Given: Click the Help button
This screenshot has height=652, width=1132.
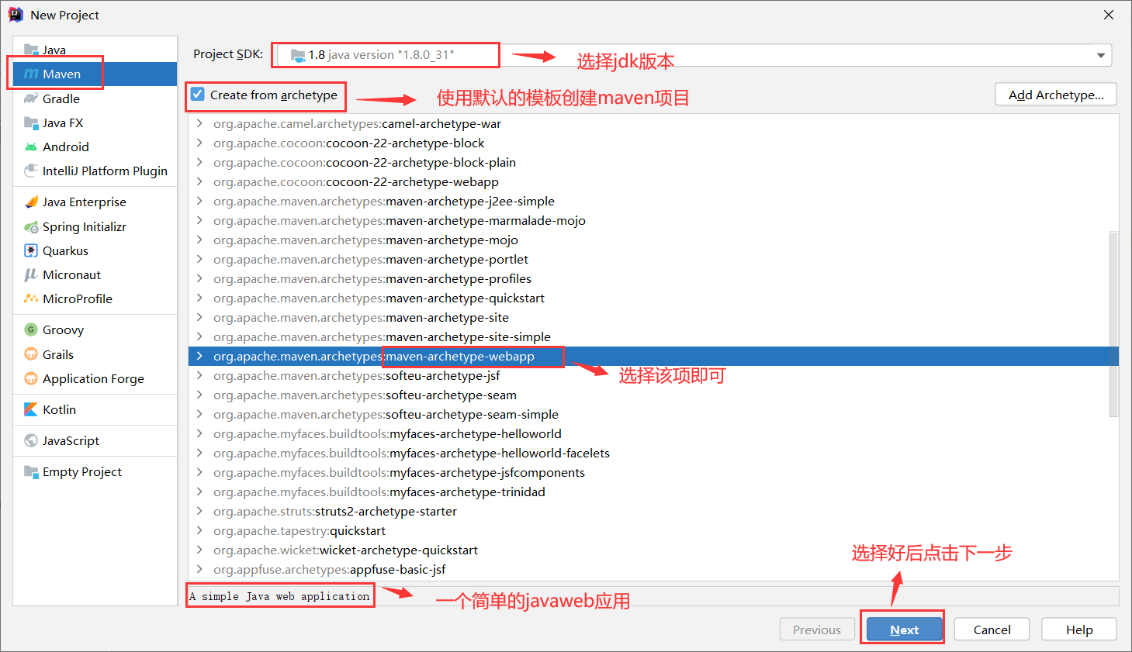Looking at the screenshot, I should pyautogui.click(x=1078, y=630).
